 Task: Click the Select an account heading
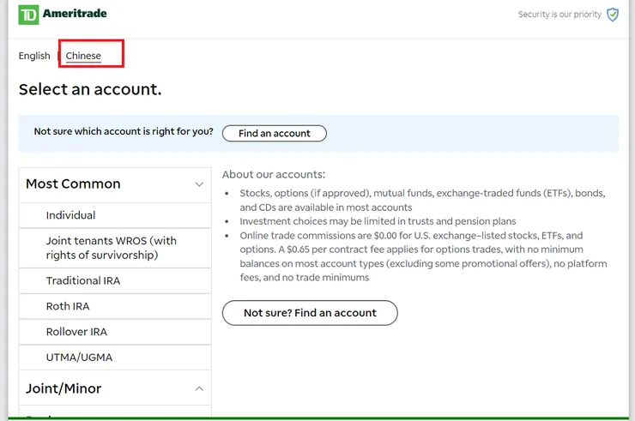[x=90, y=89]
